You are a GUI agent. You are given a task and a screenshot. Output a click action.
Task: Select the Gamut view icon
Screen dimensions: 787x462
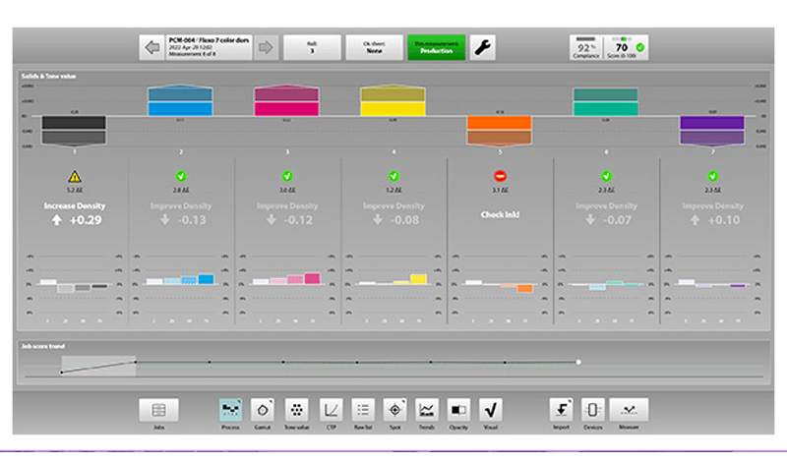[263, 410]
